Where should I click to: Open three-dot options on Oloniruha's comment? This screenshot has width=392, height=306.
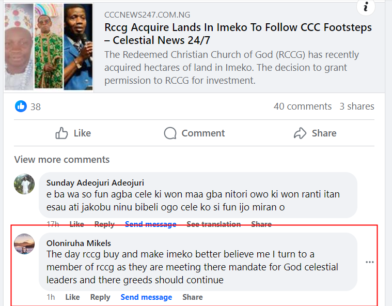(x=370, y=263)
